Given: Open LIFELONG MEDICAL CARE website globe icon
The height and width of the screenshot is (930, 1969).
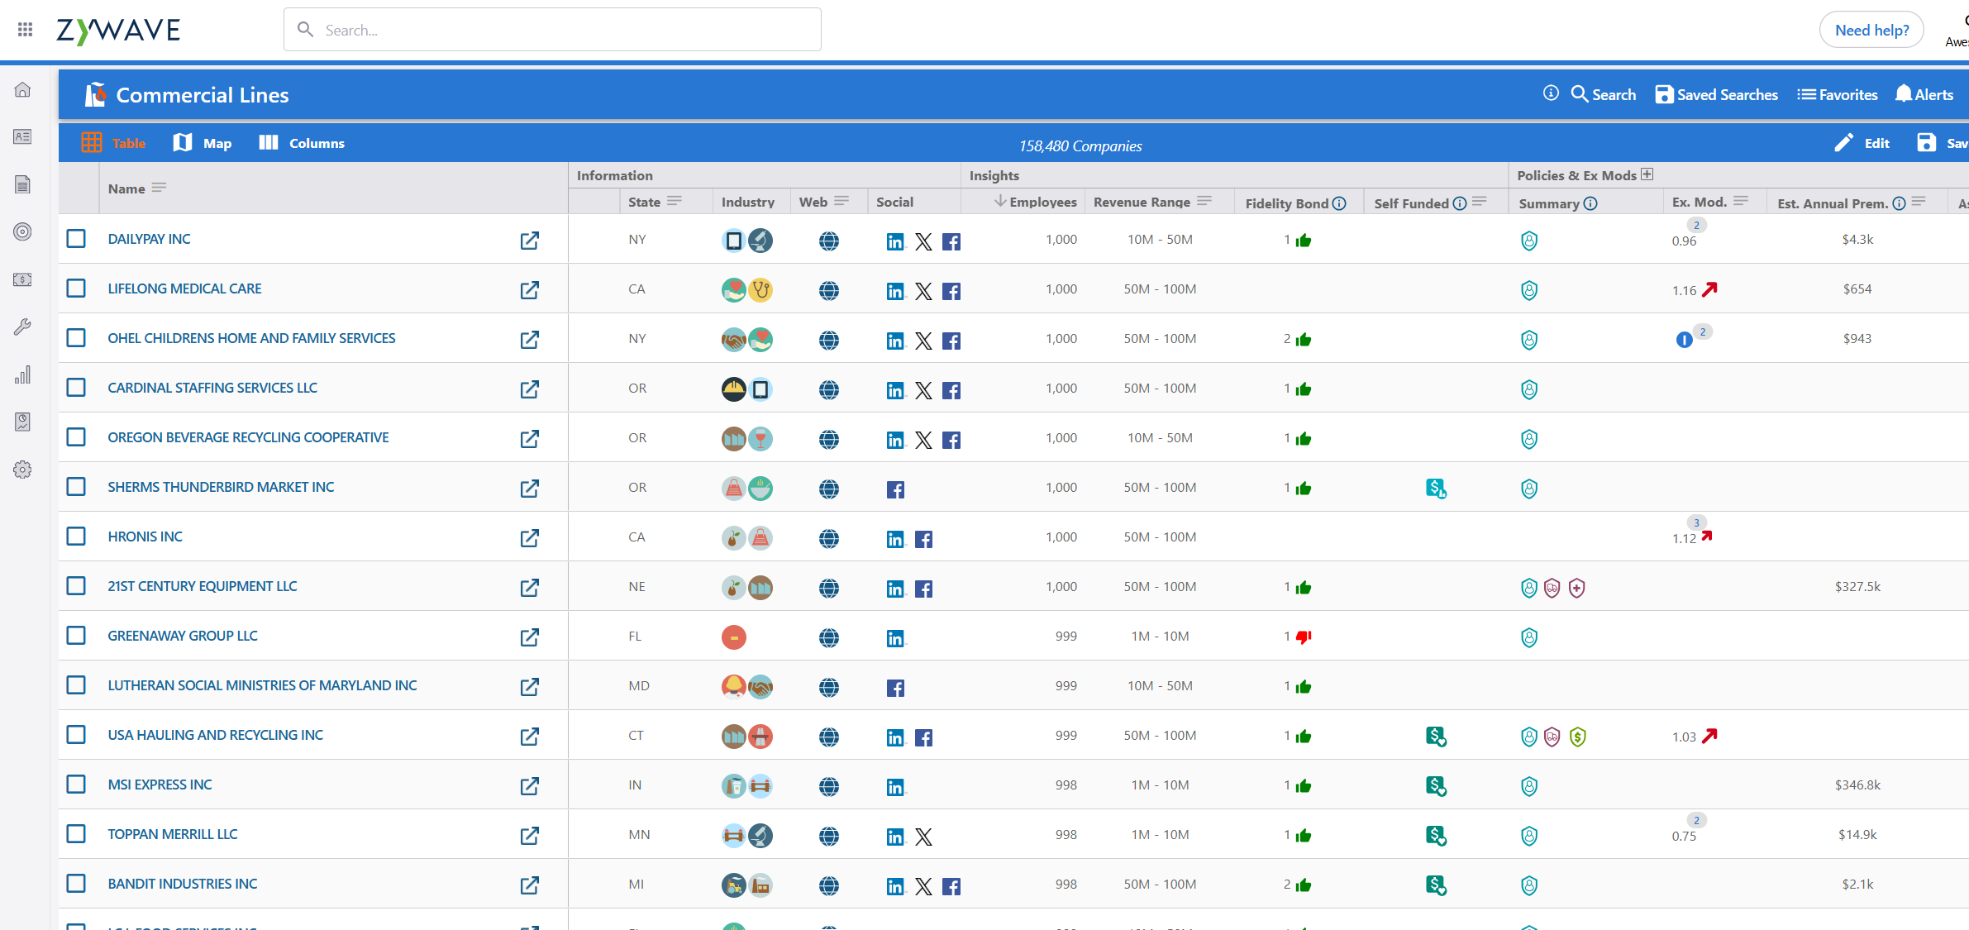Looking at the screenshot, I should point(828,290).
